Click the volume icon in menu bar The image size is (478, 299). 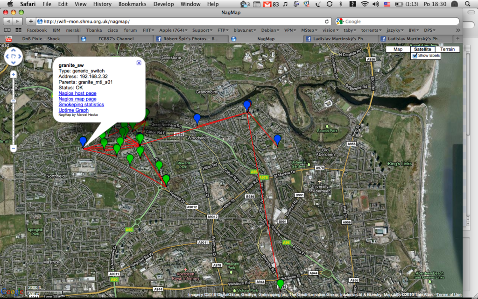(x=376, y=4)
